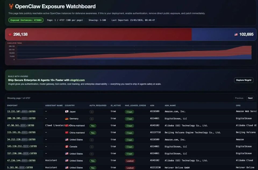Click the Yes auth badge for 47.90.161
258x170 pixels.
coord(93,126)
